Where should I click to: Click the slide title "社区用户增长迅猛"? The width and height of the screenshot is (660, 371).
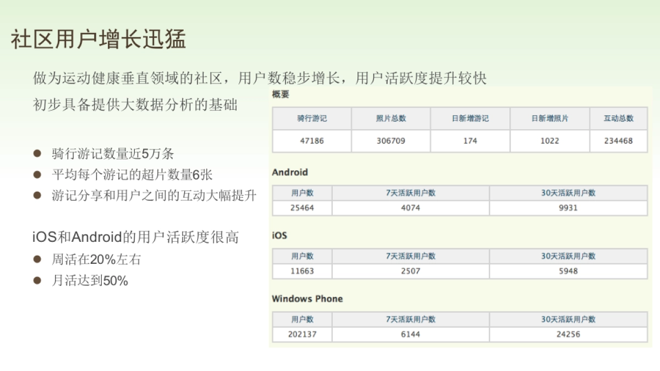click(x=98, y=39)
